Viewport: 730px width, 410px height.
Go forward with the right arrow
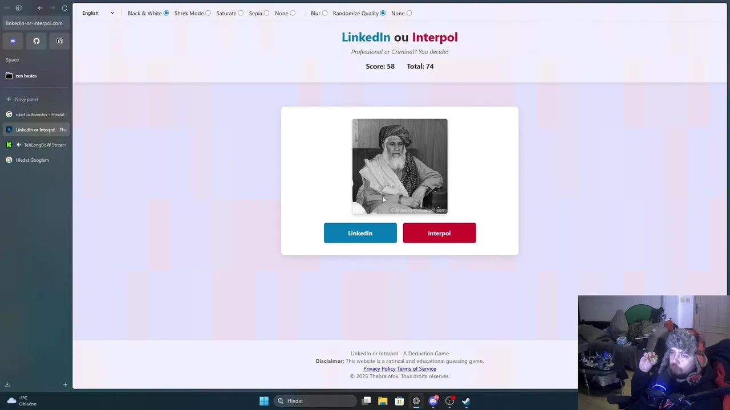[x=52, y=8]
